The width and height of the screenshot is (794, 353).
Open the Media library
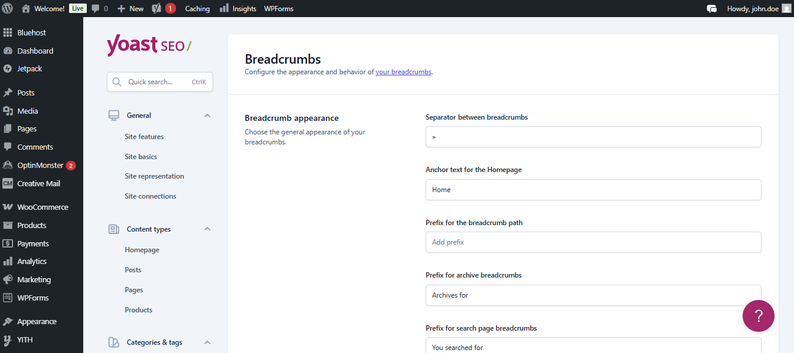click(27, 110)
